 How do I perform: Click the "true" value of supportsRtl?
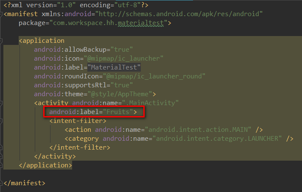click(x=122, y=85)
